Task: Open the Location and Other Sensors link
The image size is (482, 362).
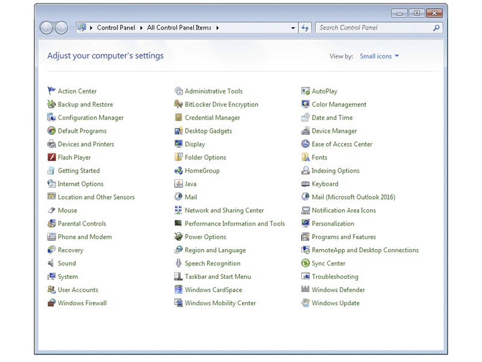Action: coord(96,197)
